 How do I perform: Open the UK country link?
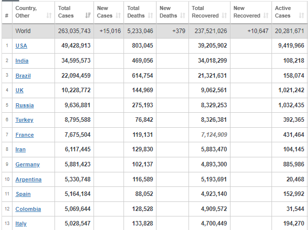(19, 90)
